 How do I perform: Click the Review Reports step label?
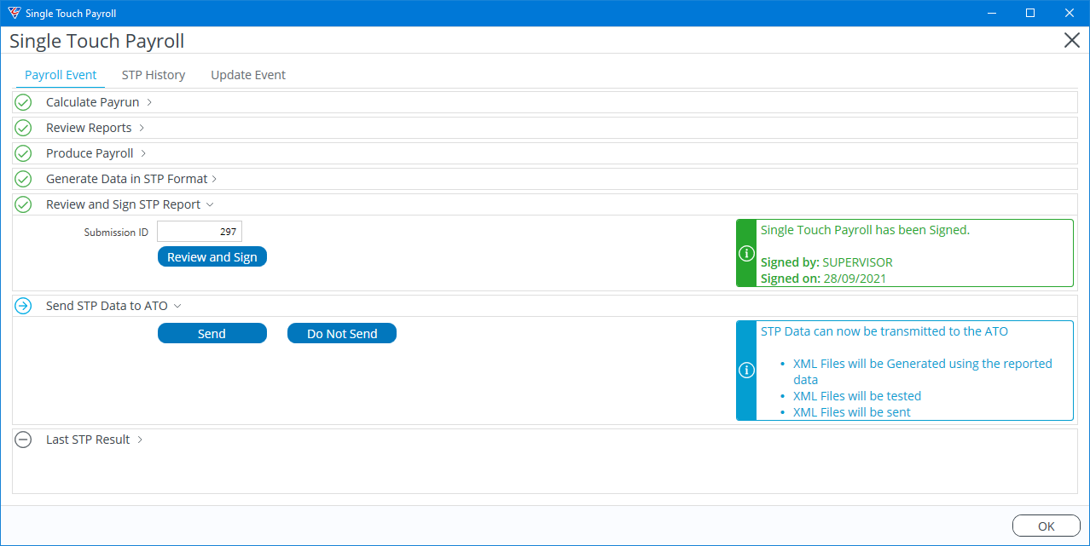(x=89, y=128)
